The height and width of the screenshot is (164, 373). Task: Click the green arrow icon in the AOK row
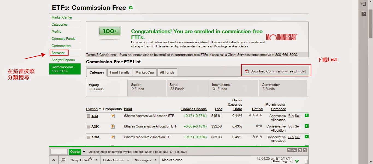[307, 126]
